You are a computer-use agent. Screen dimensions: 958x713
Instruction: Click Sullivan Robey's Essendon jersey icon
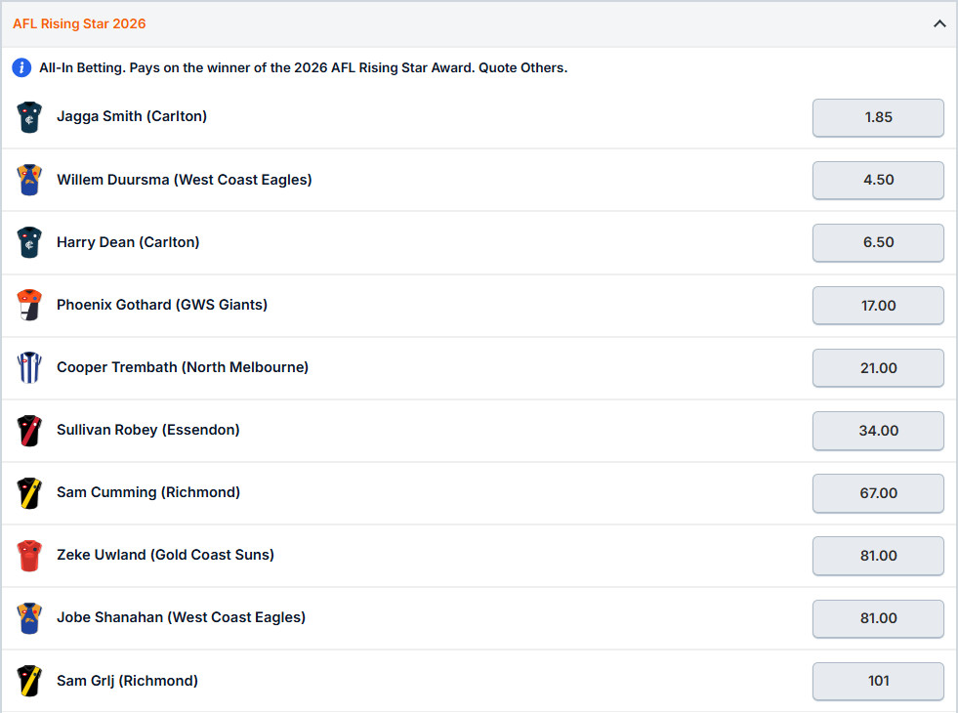(29, 430)
